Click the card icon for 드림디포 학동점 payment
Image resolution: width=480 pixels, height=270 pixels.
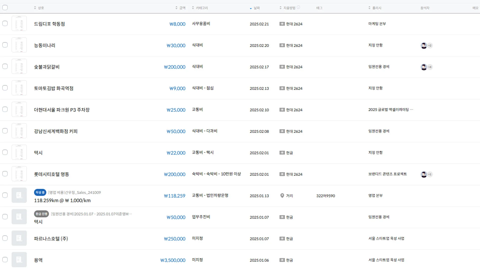pyautogui.click(x=282, y=24)
